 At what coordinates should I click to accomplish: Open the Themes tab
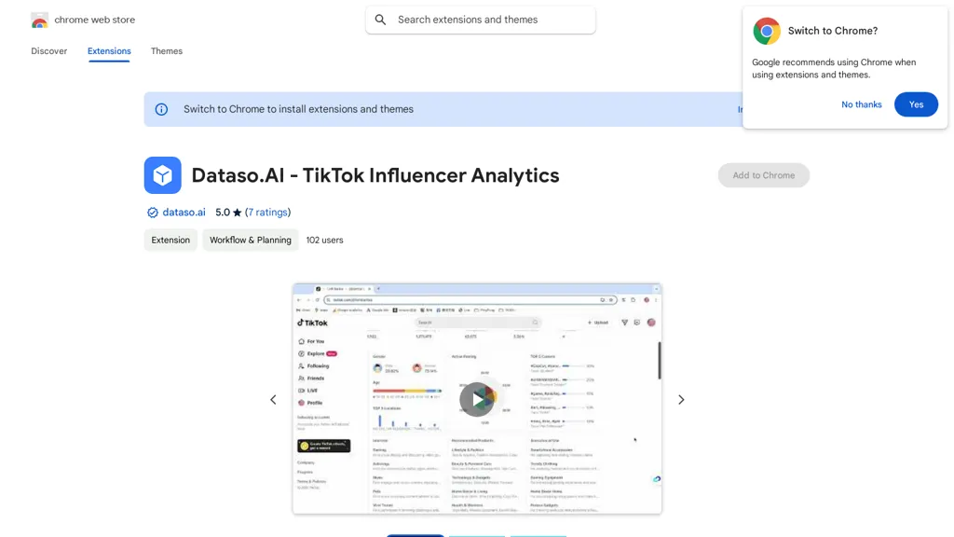tap(167, 51)
